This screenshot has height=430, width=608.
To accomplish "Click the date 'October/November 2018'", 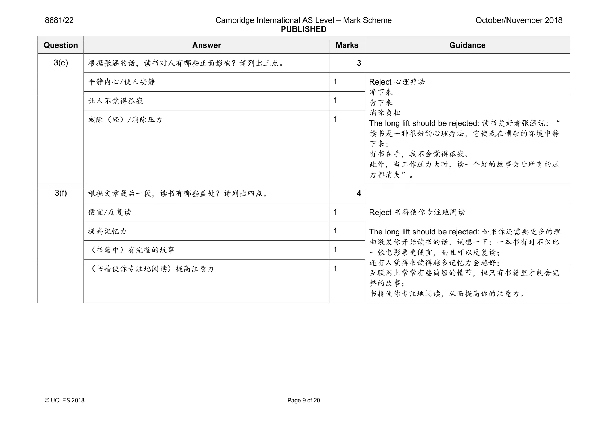I will tap(519, 20).
